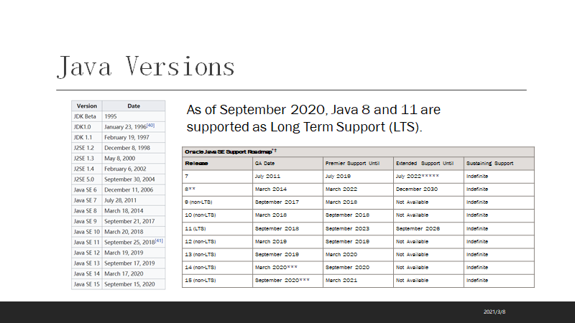Viewport: 575px width, 323px height.
Task: Click the July 2022 extended support cell
Action: [428, 176]
